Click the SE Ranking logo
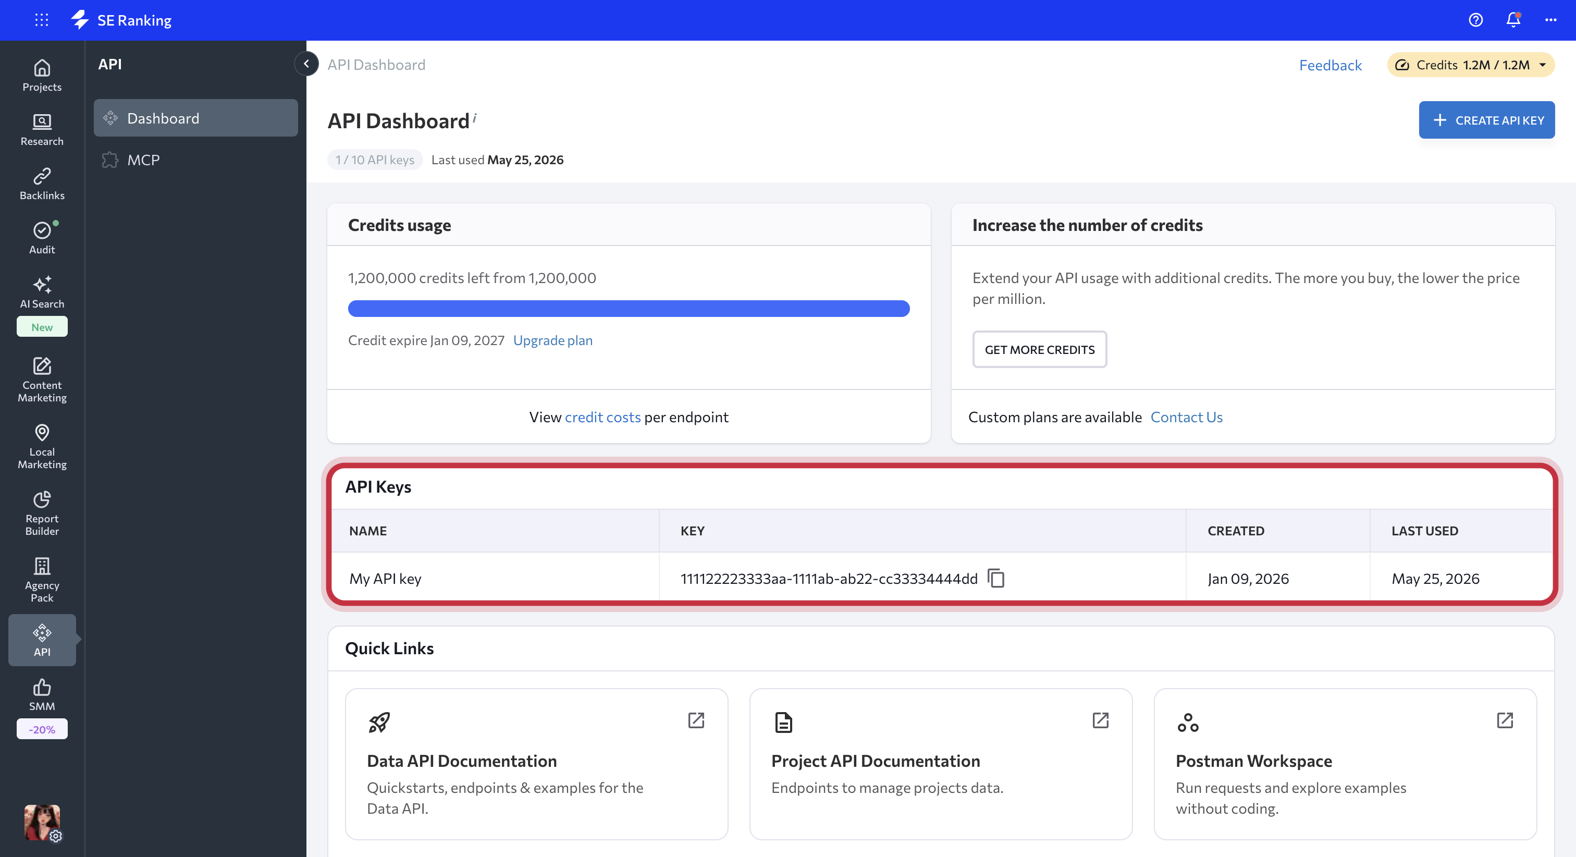 121,20
